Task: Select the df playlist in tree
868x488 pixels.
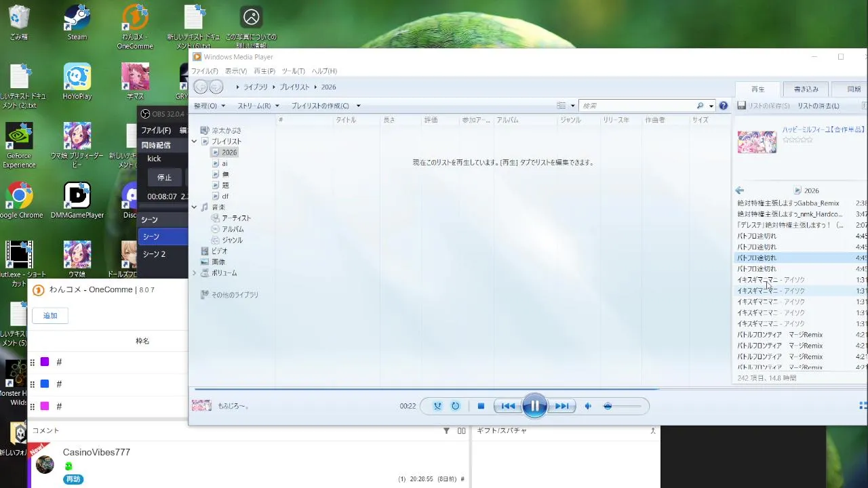Action: click(224, 197)
